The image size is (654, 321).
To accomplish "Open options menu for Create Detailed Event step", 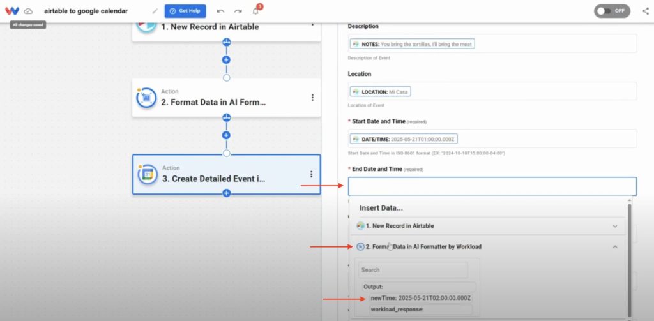I will tap(311, 174).
